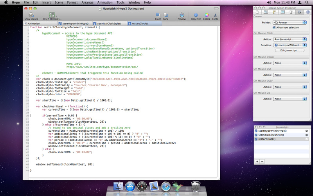This screenshot has width=313, height=196.
Task: Expand the Insert Elements dropdown
Action: pos(52,15)
